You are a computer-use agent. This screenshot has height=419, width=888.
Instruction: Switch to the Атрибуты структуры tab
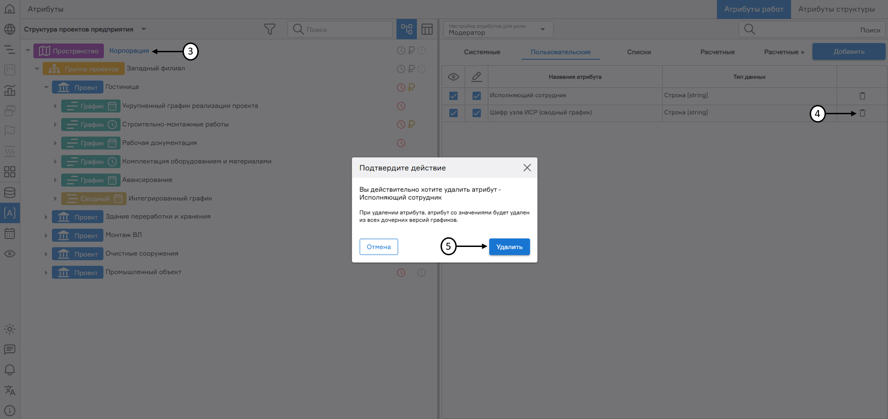click(837, 9)
